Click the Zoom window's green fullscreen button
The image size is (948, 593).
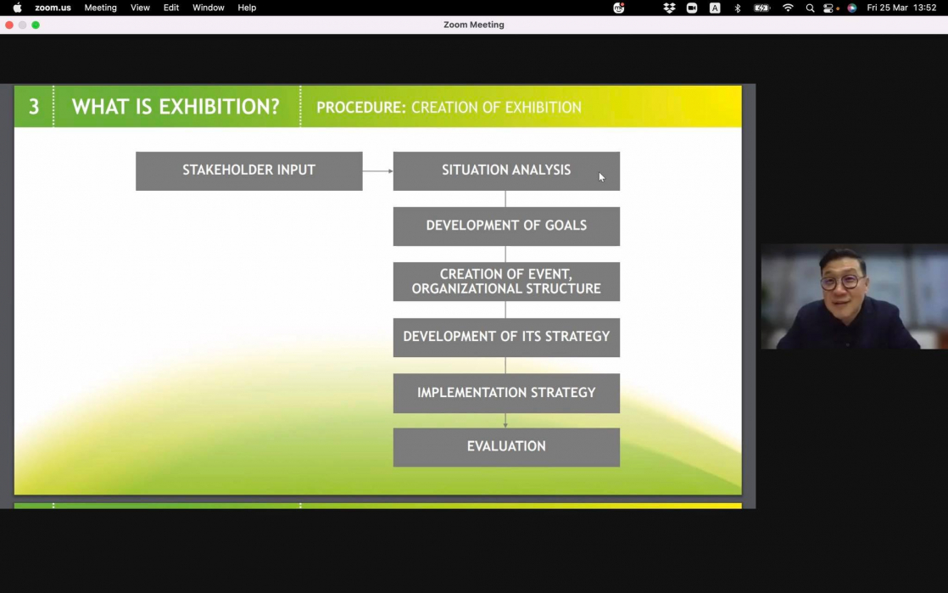(36, 25)
